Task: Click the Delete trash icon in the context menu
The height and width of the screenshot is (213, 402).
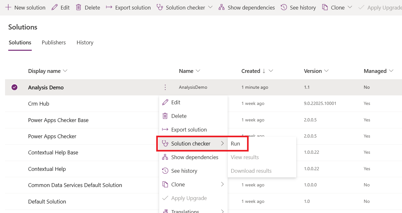Action: 165,116
